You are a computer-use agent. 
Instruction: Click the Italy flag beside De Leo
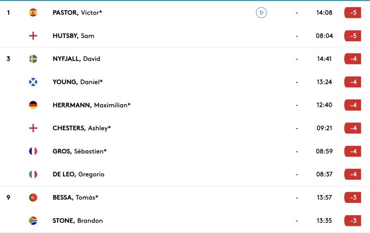point(33,174)
